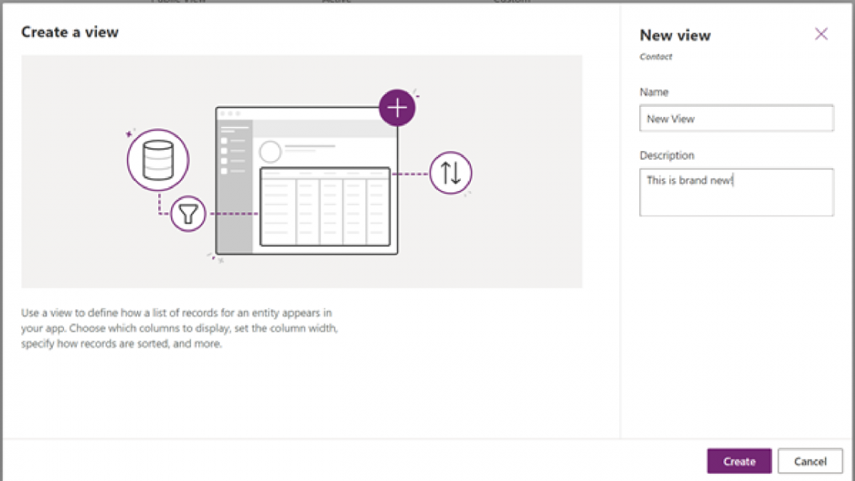Click the Description text area
The image size is (855, 481).
[736, 192]
